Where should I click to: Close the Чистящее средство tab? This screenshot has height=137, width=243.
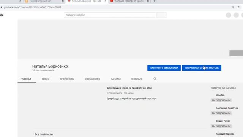click(148, 1)
